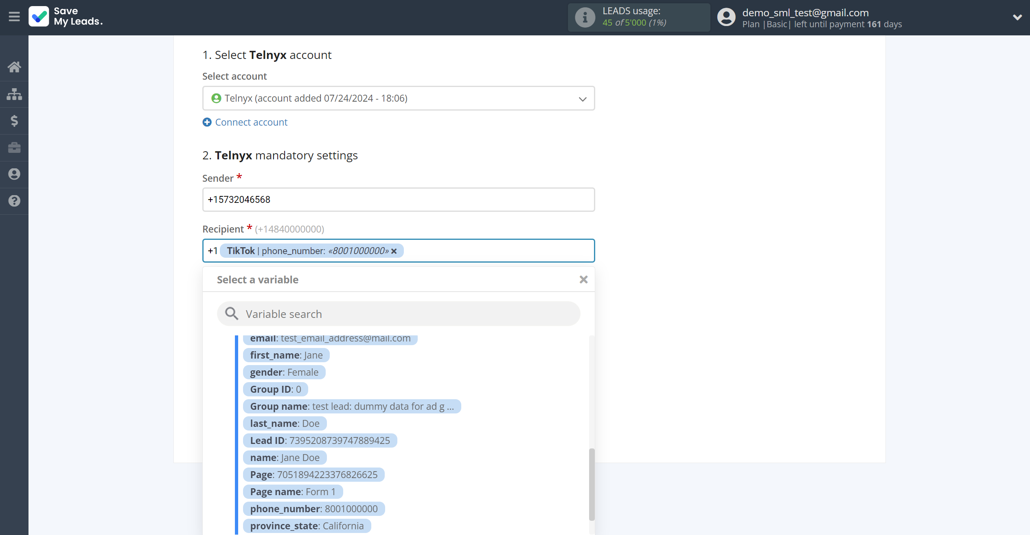The image size is (1030, 535).
Task: Open the Telnyx account dropdown
Action: (399, 98)
